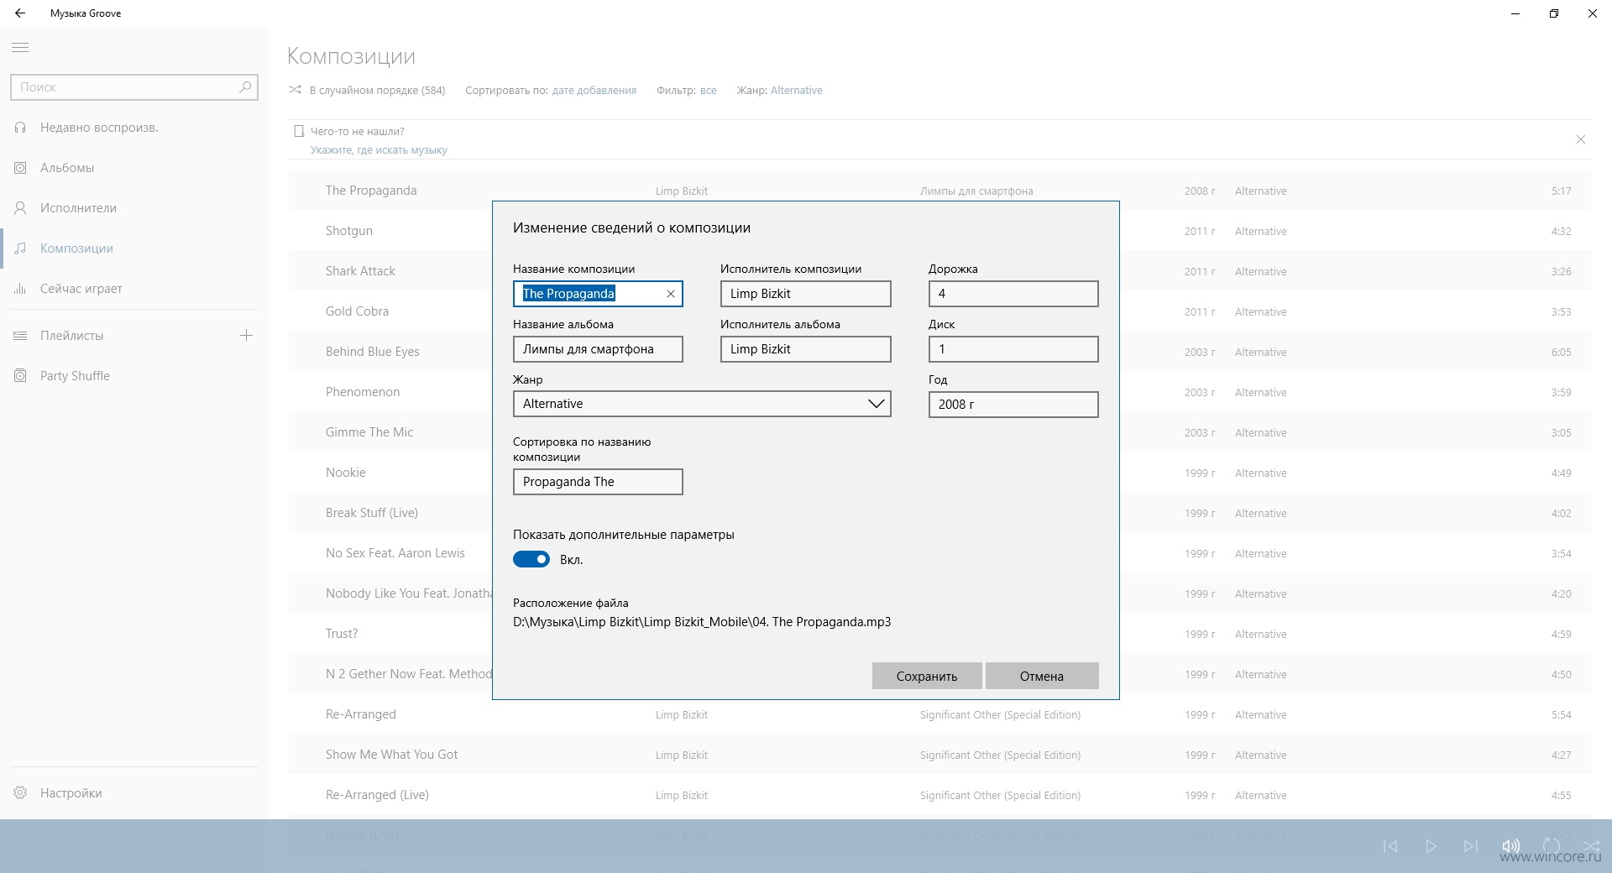This screenshot has width=1612, height=873.
Task: Change the Alternative genre filter
Action: coord(797,91)
